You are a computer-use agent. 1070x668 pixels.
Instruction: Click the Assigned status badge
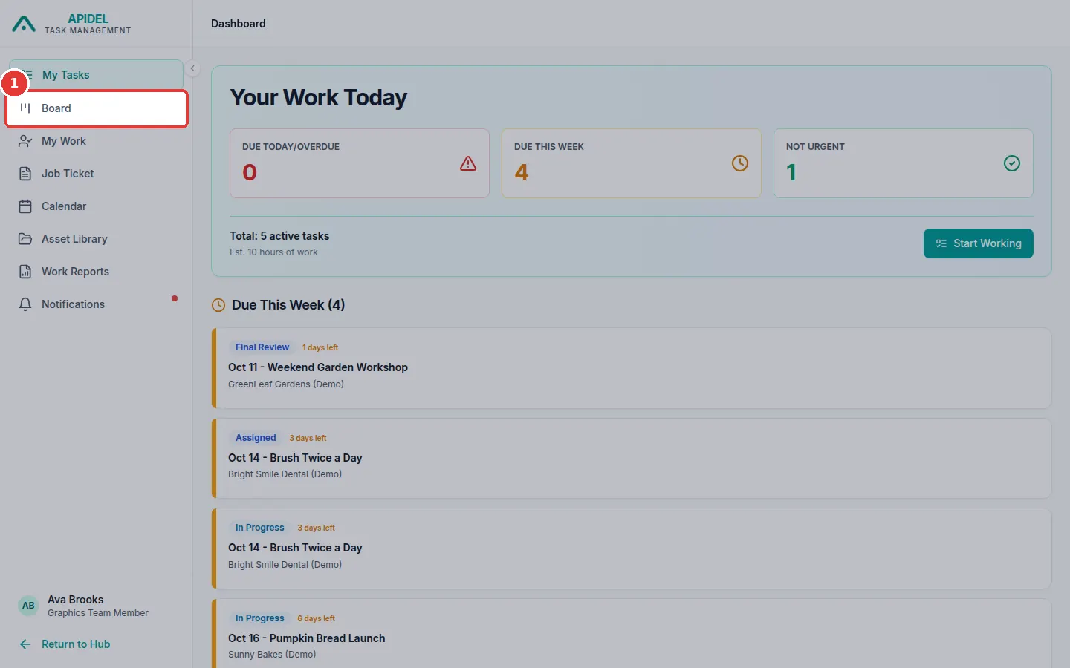(x=256, y=438)
